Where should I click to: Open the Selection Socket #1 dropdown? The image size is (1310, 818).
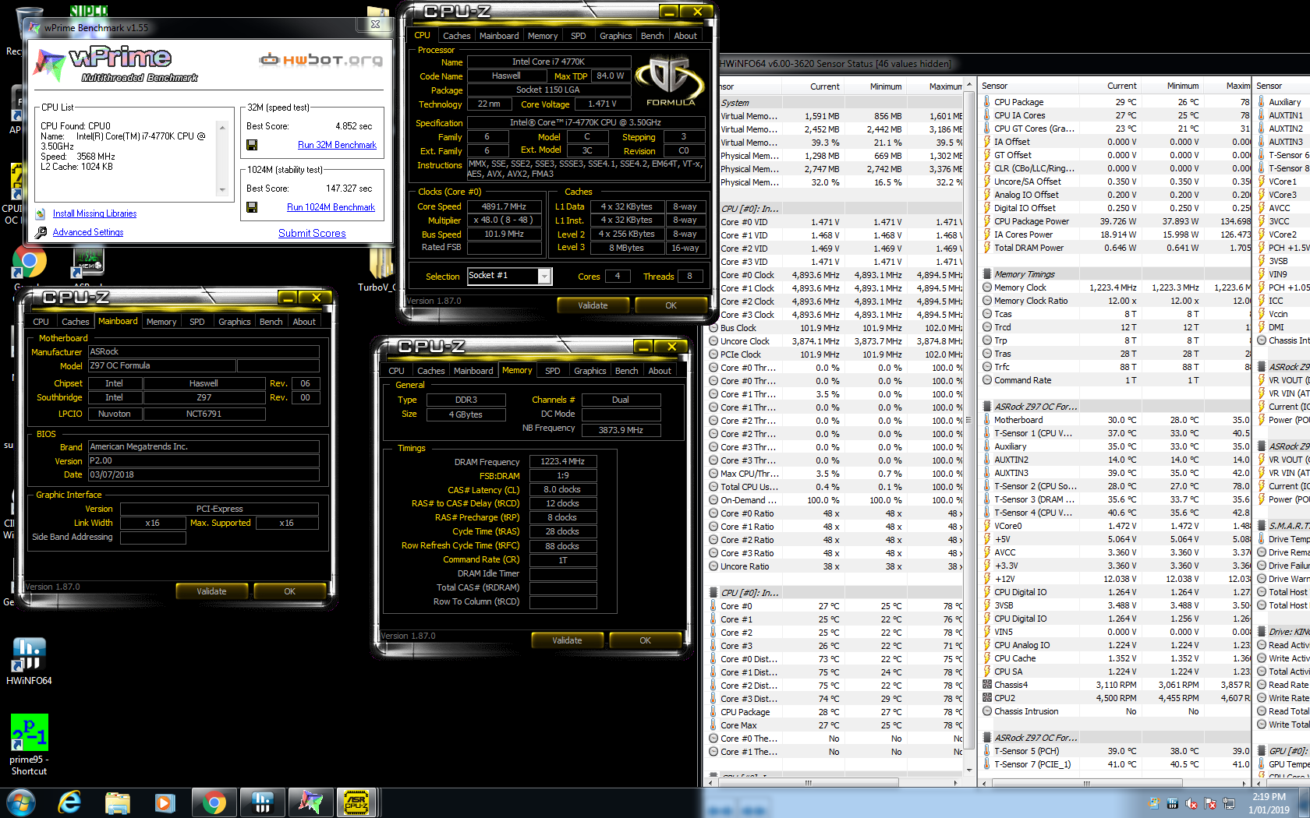tap(544, 276)
